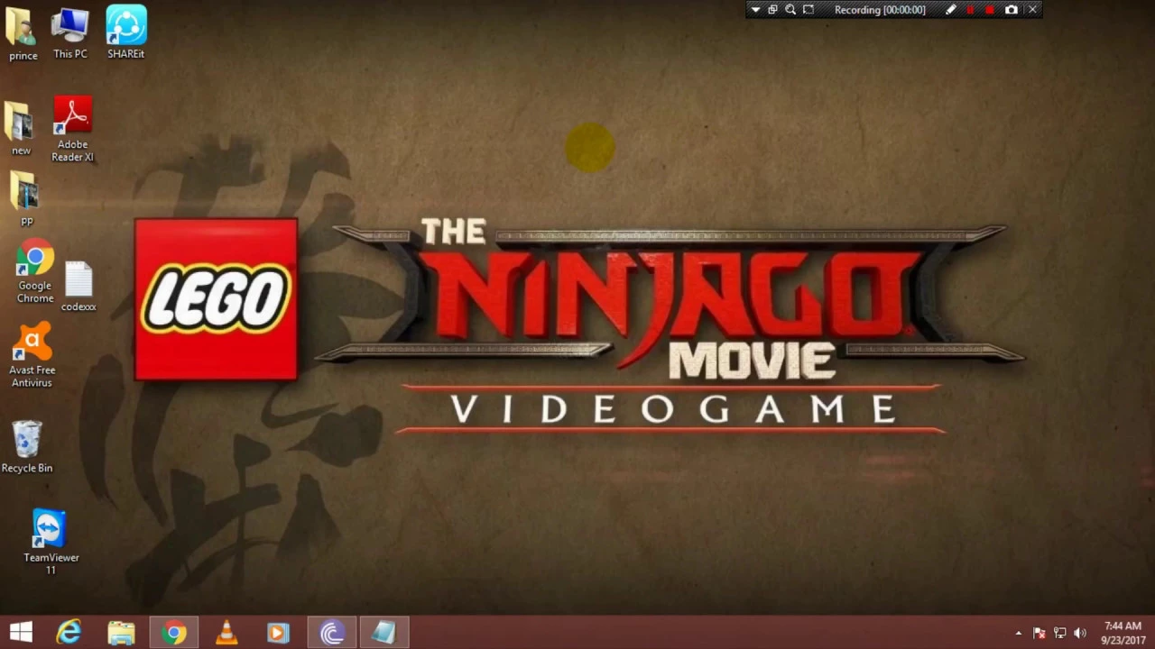Viewport: 1155px width, 649px height.
Task: Select the codexxx text file
Action: pyautogui.click(x=79, y=287)
